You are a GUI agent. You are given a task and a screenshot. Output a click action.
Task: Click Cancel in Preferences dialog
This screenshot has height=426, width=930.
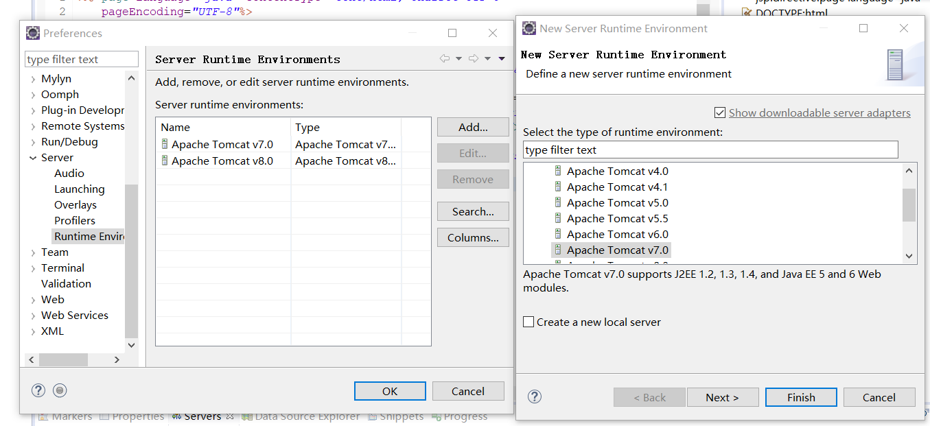tap(468, 391)
